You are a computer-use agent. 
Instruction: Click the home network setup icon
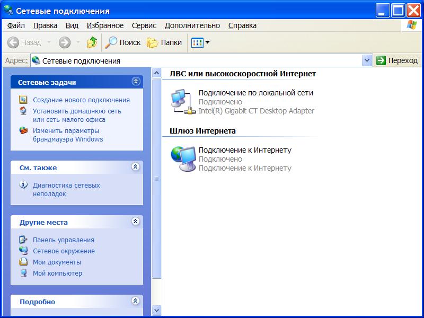23,111
